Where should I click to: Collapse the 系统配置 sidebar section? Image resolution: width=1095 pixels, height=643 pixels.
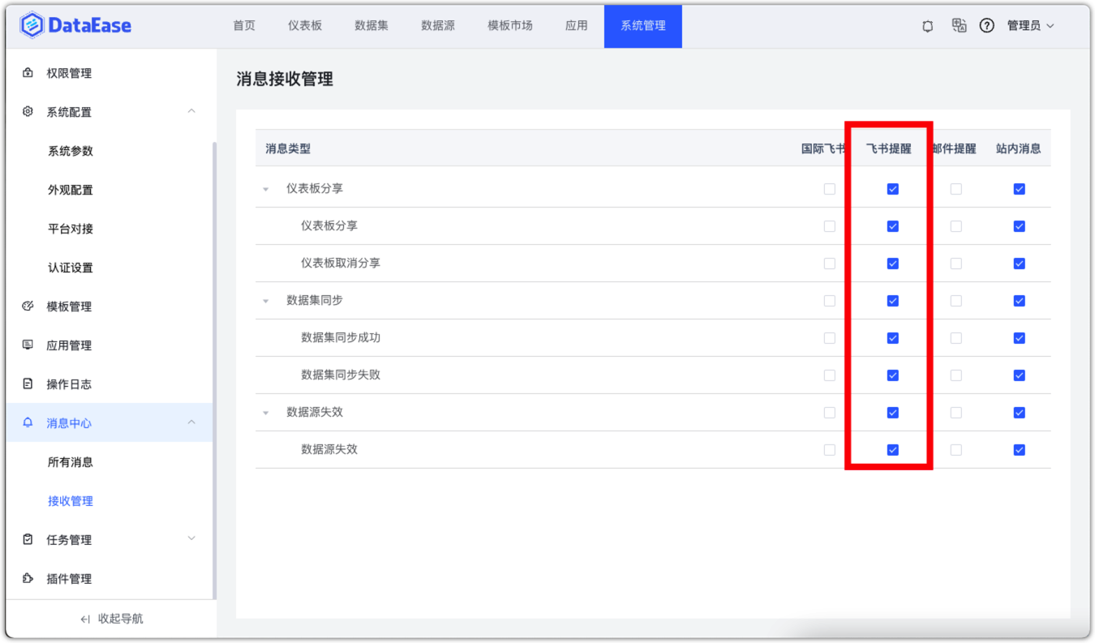(x=191, y=111)
